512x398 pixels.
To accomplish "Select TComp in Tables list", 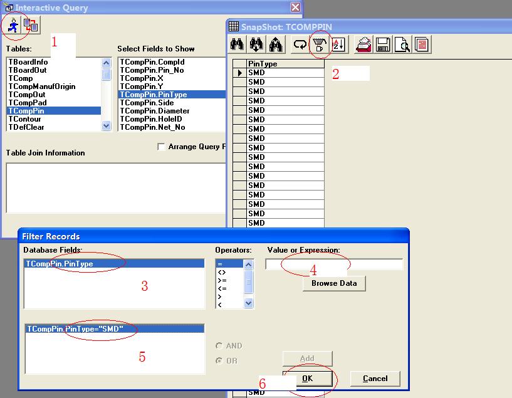I will coord(54,78).
